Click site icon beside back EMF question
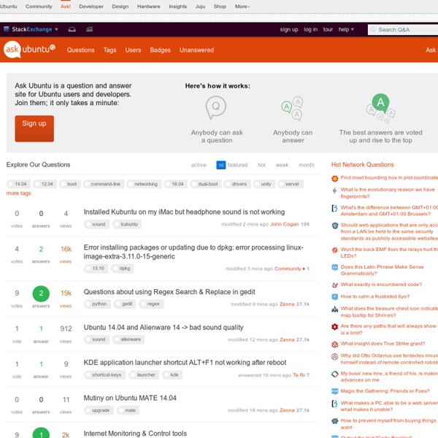438x438 pixels. click(x=334, y=250)
